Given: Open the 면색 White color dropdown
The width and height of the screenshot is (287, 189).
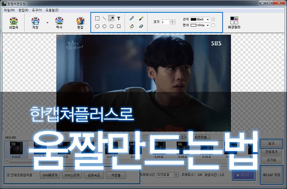Looking at the screenshot, I should coord(200,25).
